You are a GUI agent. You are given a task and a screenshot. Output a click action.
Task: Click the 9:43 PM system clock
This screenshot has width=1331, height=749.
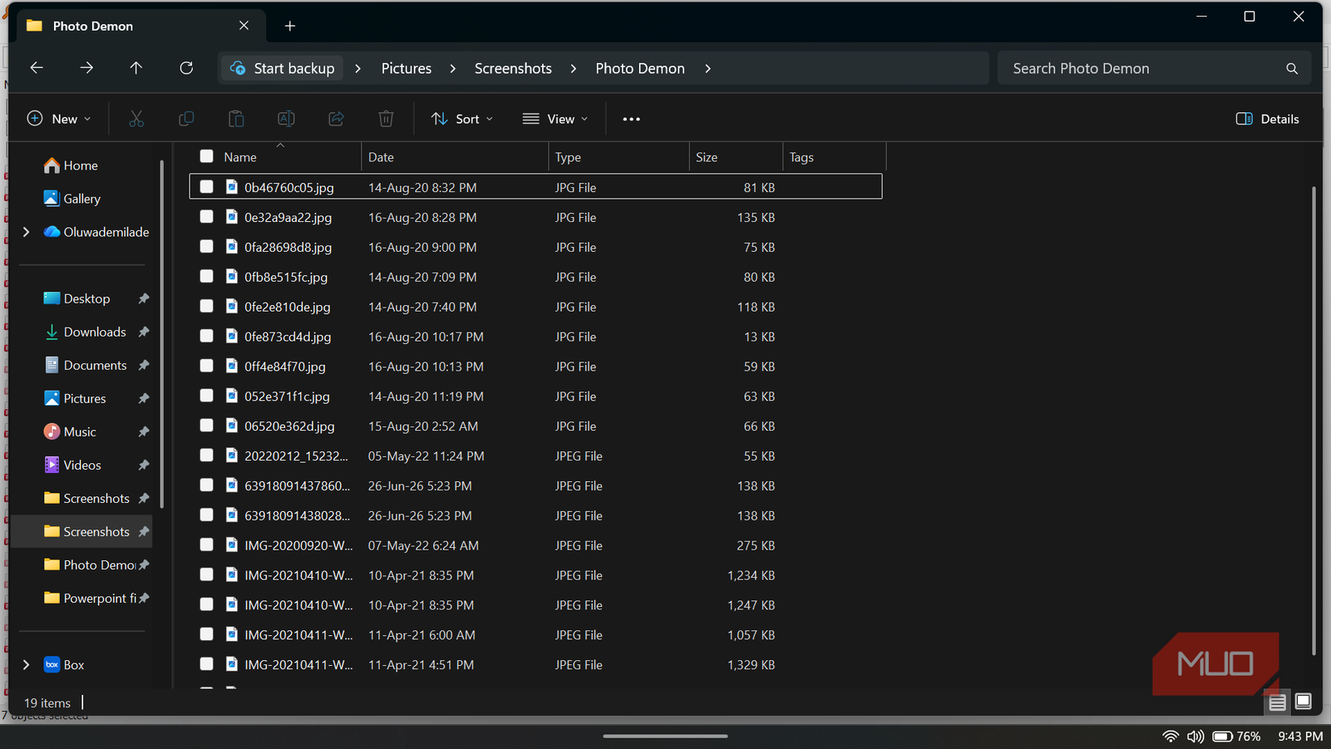[x=1300, y=736]
